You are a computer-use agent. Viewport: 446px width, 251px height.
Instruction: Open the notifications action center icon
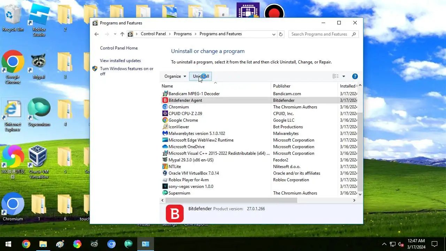click(x=435, y=244)
